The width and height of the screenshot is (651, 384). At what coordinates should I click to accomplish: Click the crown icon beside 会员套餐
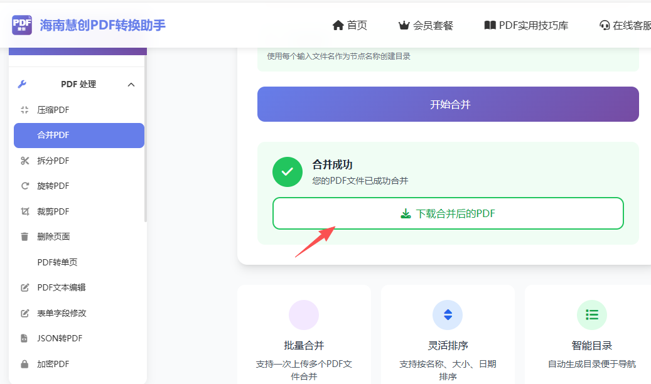coord(404,25)
